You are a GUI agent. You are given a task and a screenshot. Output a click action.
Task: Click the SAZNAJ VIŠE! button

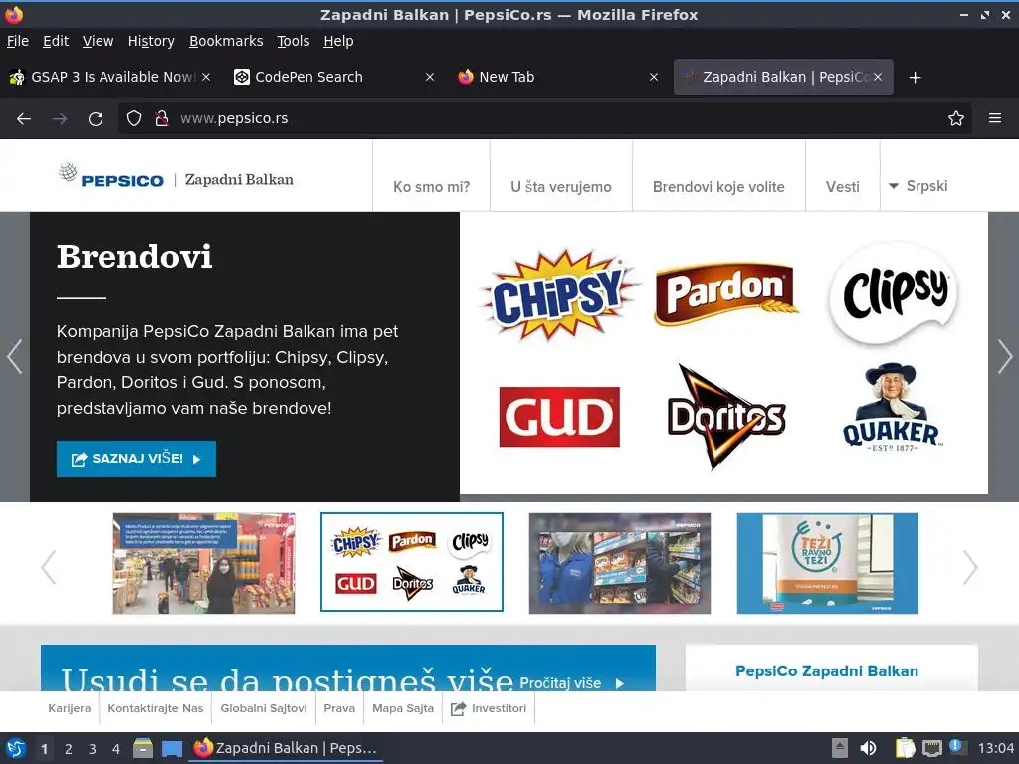[x=135, y=459]
